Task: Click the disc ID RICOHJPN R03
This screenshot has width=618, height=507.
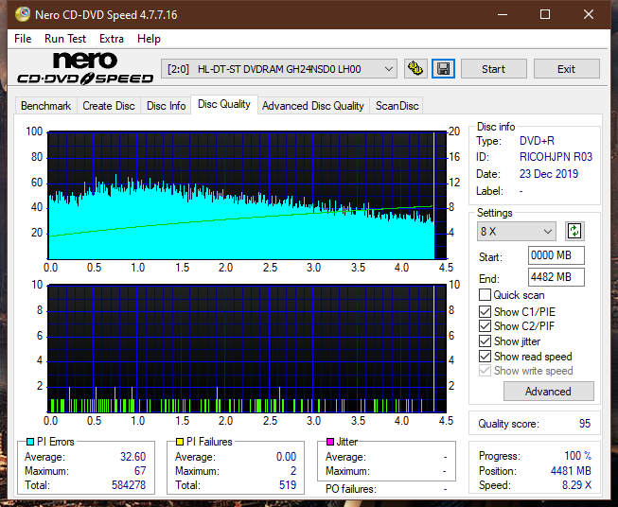Action: click(x=556, y=157)
